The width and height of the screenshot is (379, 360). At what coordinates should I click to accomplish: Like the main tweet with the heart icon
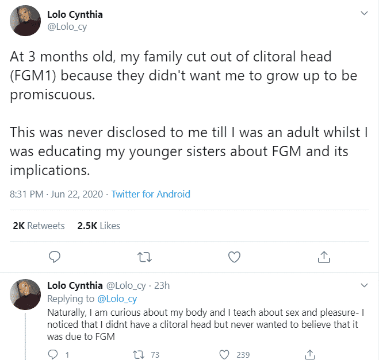[234, 257]
